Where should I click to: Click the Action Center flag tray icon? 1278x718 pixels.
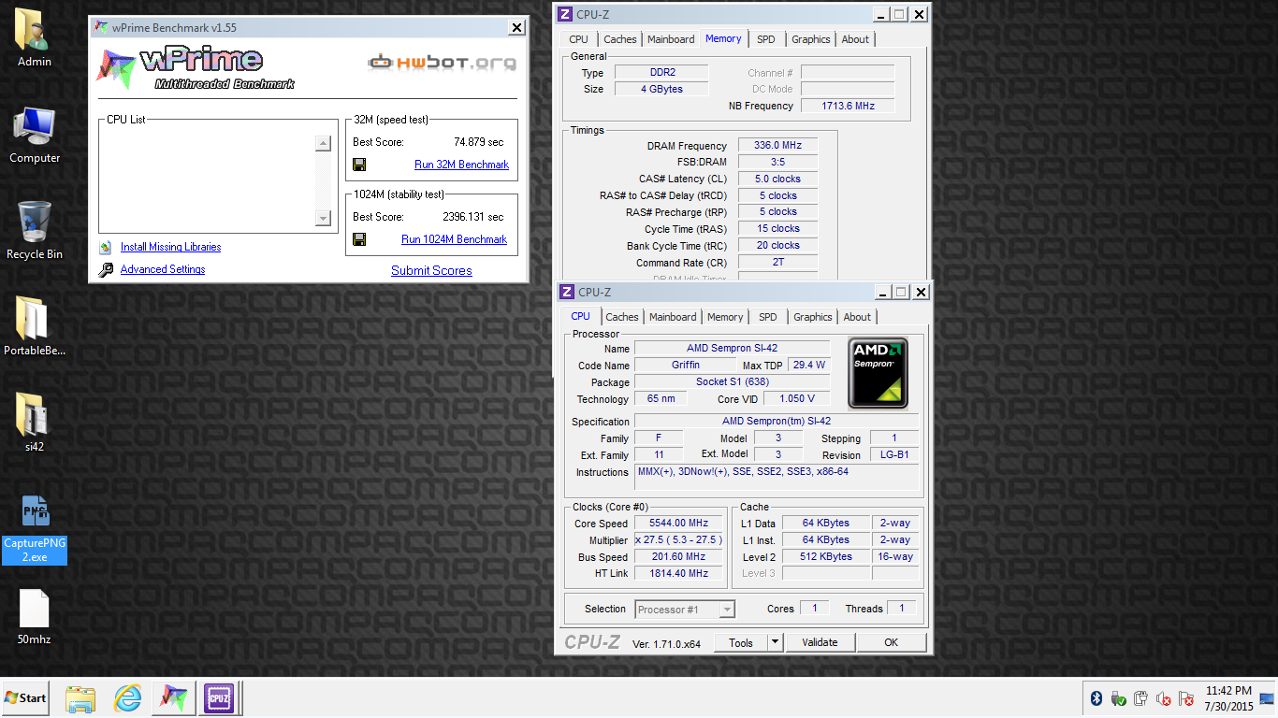click(1186, 698)
